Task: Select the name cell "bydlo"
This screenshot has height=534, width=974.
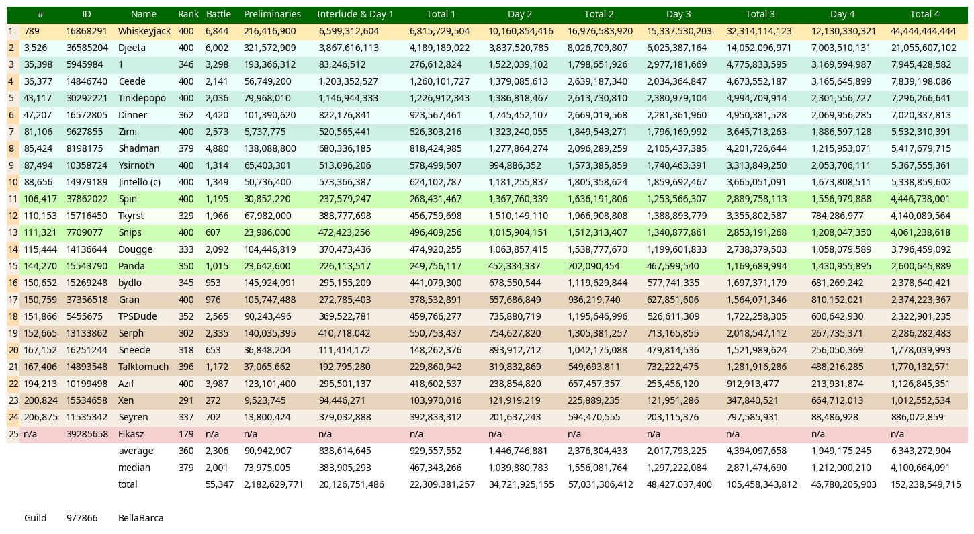Action: pos(130,283)
